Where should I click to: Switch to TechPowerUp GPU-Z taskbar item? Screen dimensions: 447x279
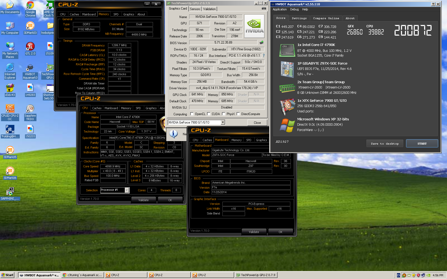coord(256,275)
